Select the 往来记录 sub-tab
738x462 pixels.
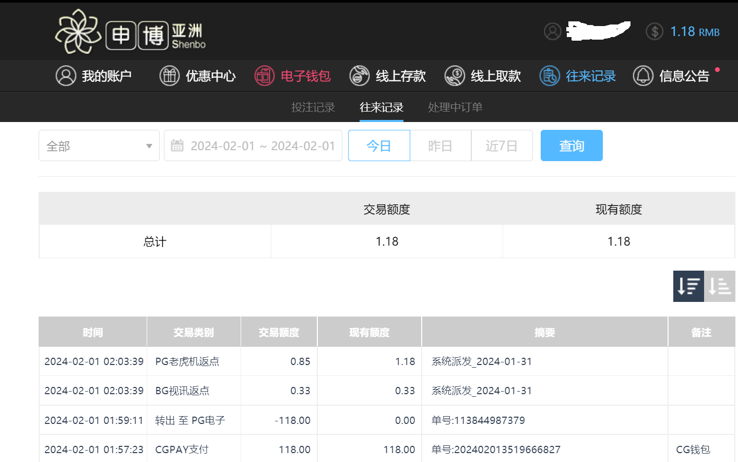pyautogui.click(x=382, y=107)
